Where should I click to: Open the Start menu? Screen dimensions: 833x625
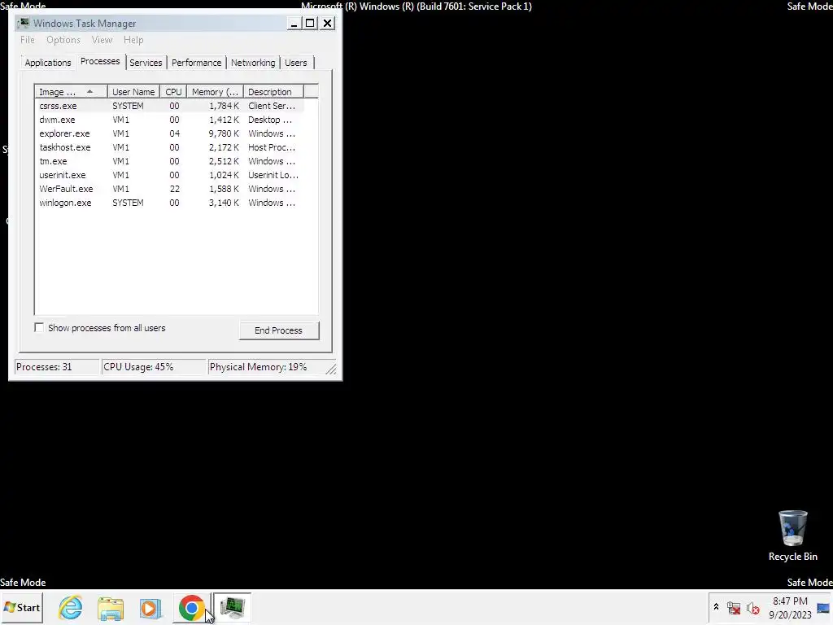click(22, 607)
